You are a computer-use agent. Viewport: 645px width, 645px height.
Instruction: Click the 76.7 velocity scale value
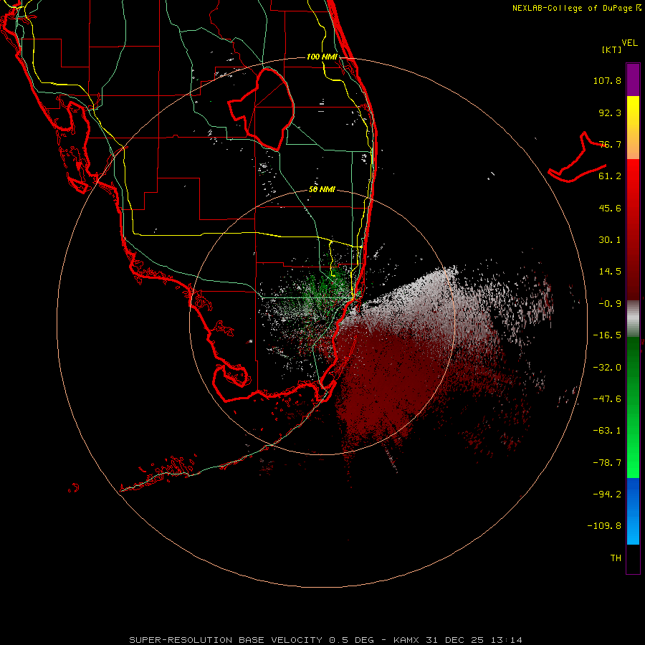[610, 144]
